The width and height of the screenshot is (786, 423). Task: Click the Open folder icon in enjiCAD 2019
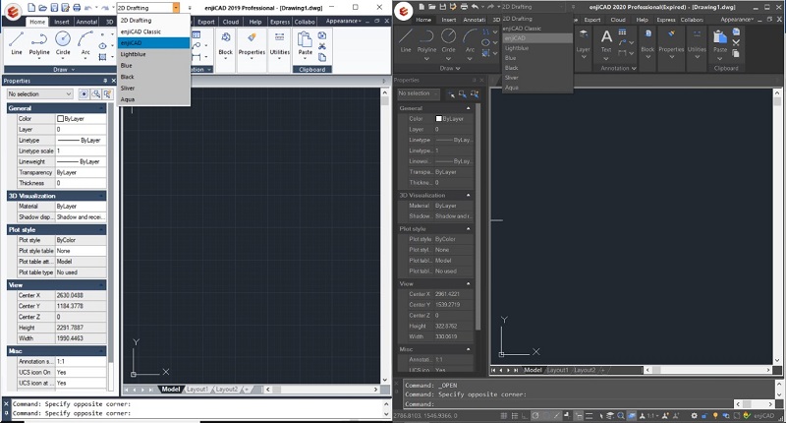click(x=42, y=8)
